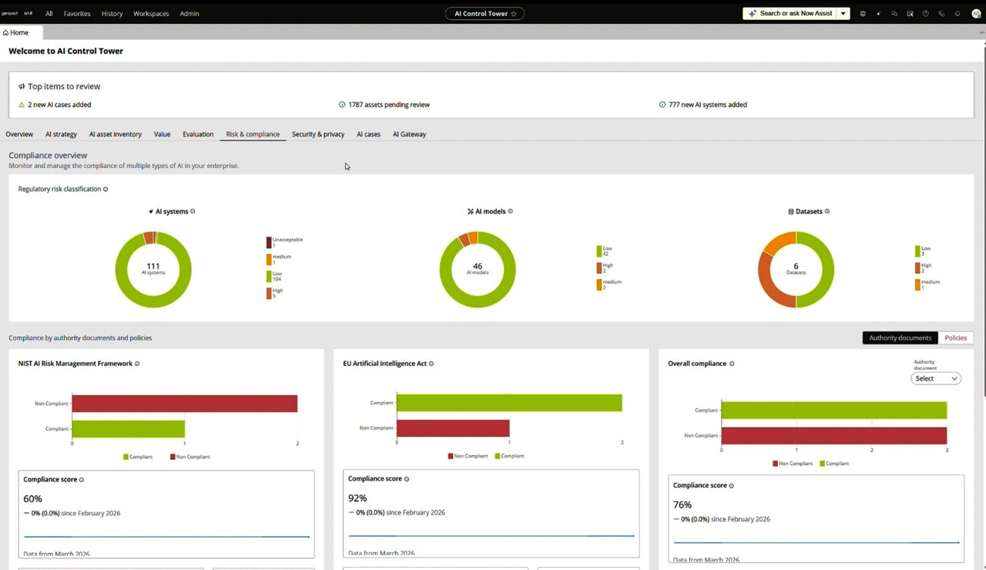Open the Now Assist search dropdown arrow

843,13
